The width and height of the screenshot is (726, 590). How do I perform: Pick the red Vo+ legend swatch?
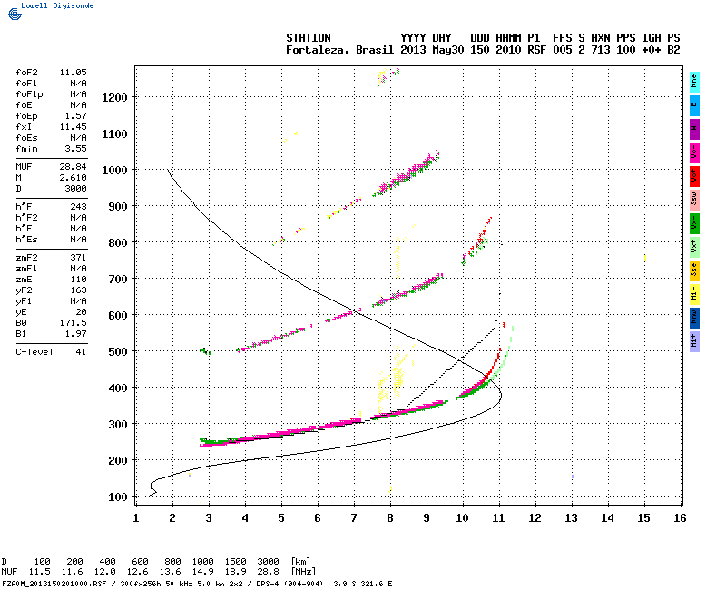[x=694, y=176]
